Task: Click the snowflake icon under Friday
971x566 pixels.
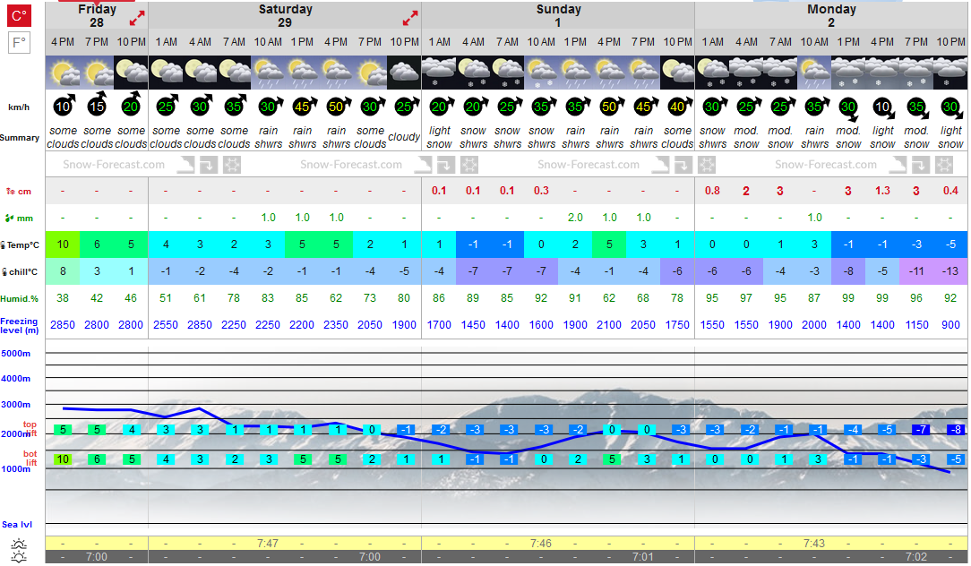Action: 232,165
